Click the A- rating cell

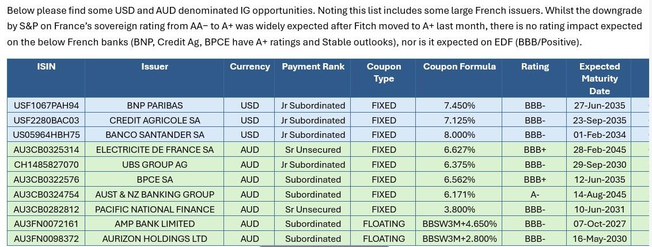[x=535, y=194]
